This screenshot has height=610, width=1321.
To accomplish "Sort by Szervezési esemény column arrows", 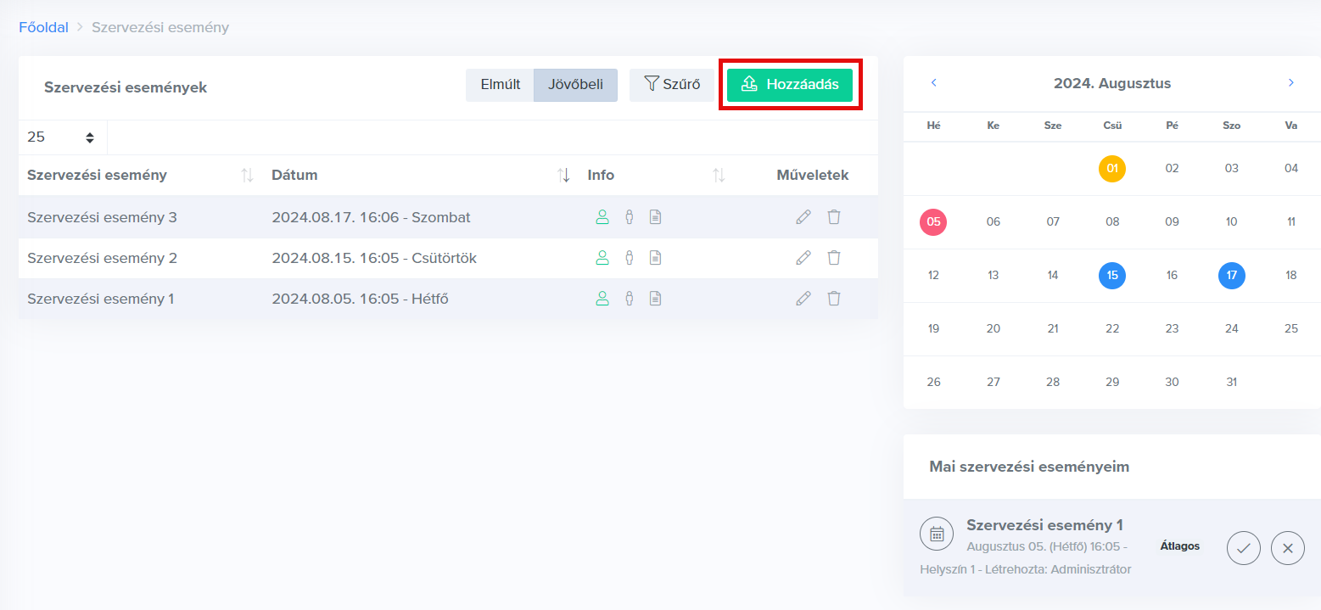I will [247, 176].
